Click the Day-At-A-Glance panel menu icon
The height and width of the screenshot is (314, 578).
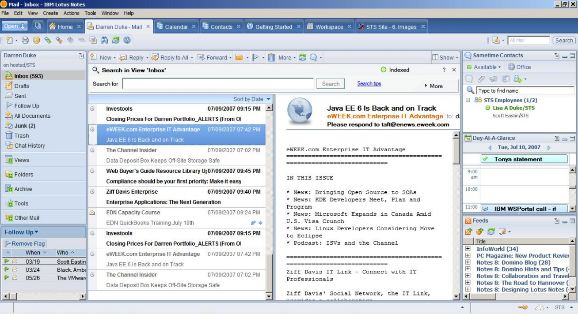pyautogui.click(x=557, y=138)
